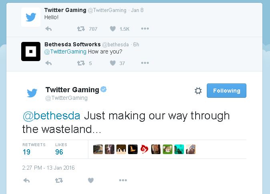Retweet Bethesda's "How are you?" tweet
This screenshot has height=194, width=270.
(81, 63)
